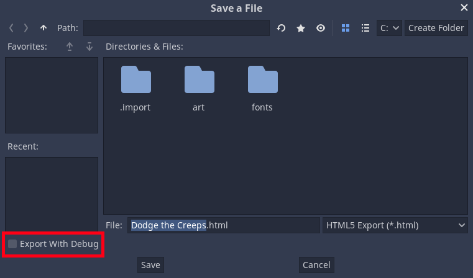
Task: Move favorite down arrow
Action: (x=90, y=47)
